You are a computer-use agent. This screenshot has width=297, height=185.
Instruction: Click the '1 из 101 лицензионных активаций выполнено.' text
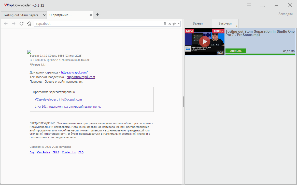point(68,107)
